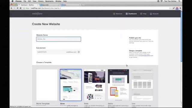This screenshot has height=108, width=192.
Task: Open the Help menu in menu bar
Action: tap(65, 1)
